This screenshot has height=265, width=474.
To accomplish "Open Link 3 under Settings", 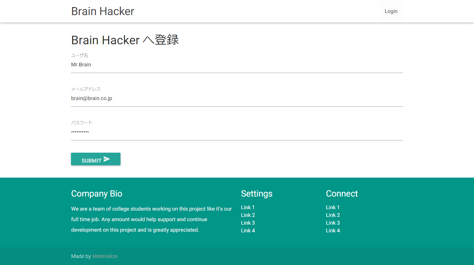I will point(248,223).
